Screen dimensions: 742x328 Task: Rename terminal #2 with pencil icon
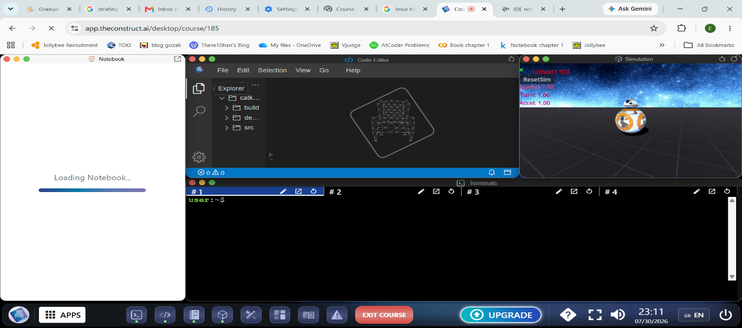pyautogui.click(x=421, y=192)
